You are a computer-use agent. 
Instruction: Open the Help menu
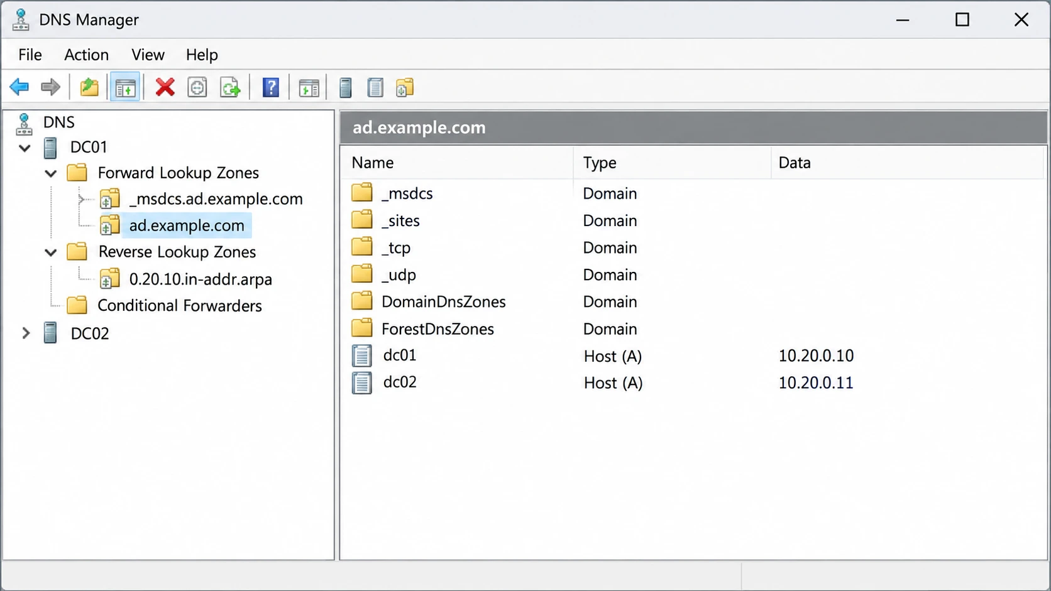(202, 55)
